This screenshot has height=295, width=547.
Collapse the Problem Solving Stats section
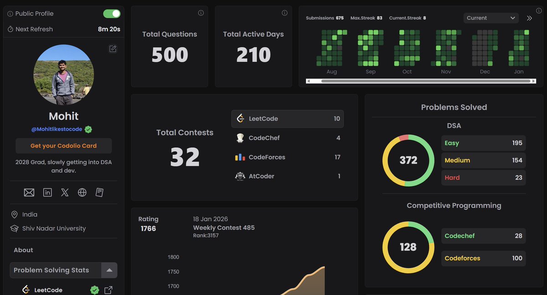109,270
